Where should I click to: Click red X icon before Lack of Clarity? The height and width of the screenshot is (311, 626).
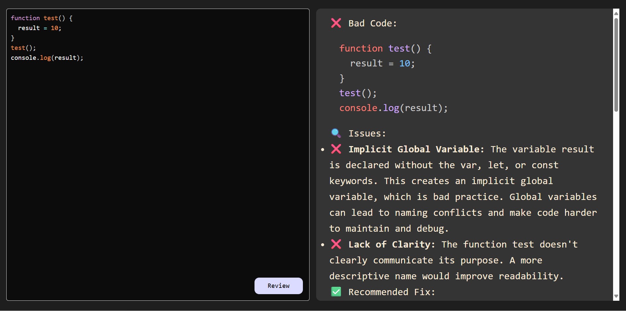pos(336,244)
